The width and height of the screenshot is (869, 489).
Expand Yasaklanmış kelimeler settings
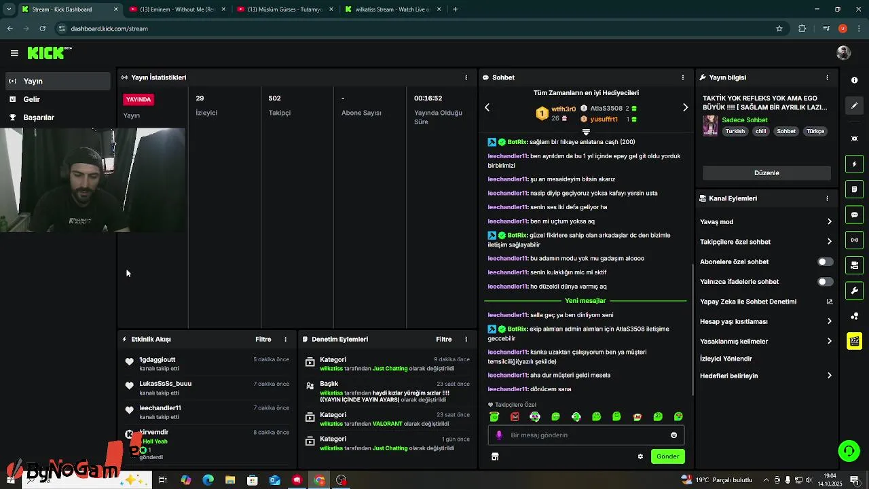tap(766, 341)
